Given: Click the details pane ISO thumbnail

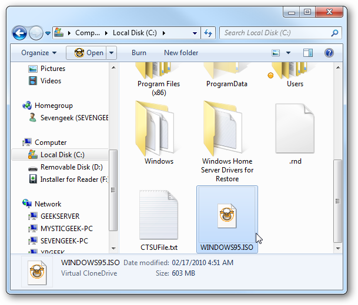Looking at the screenshot, I should [37, 272].
